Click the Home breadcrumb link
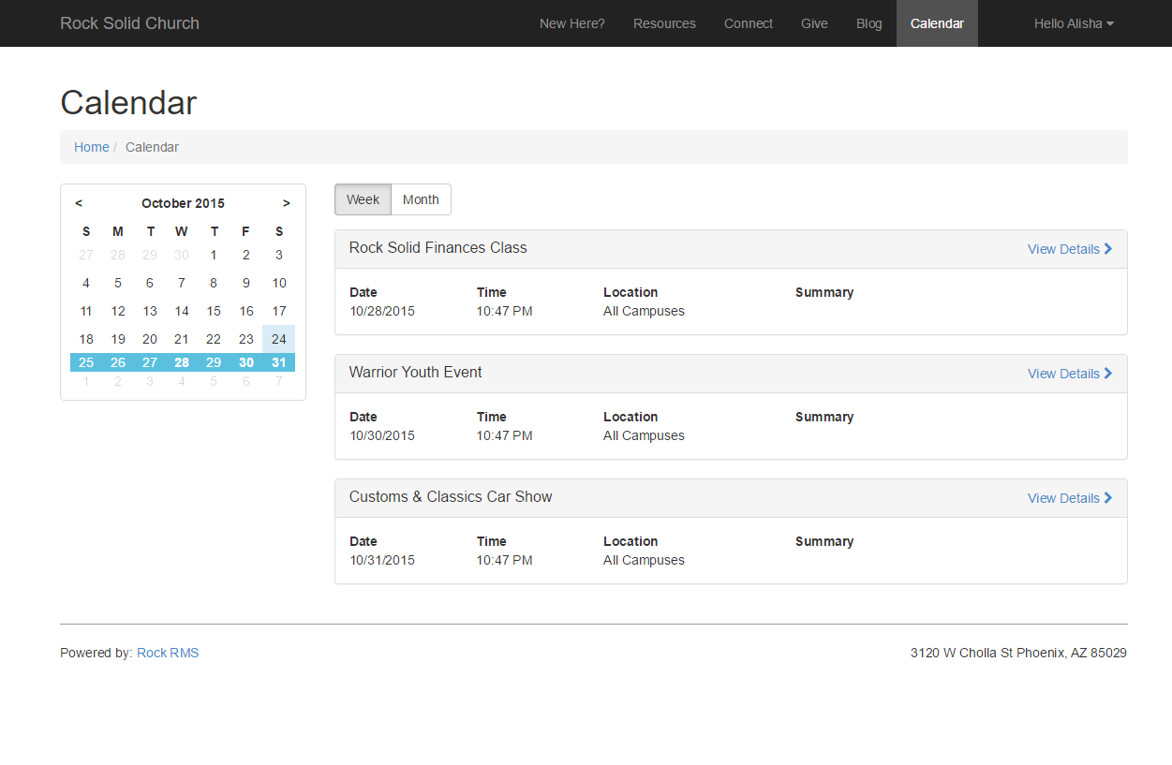 (92, 147)
